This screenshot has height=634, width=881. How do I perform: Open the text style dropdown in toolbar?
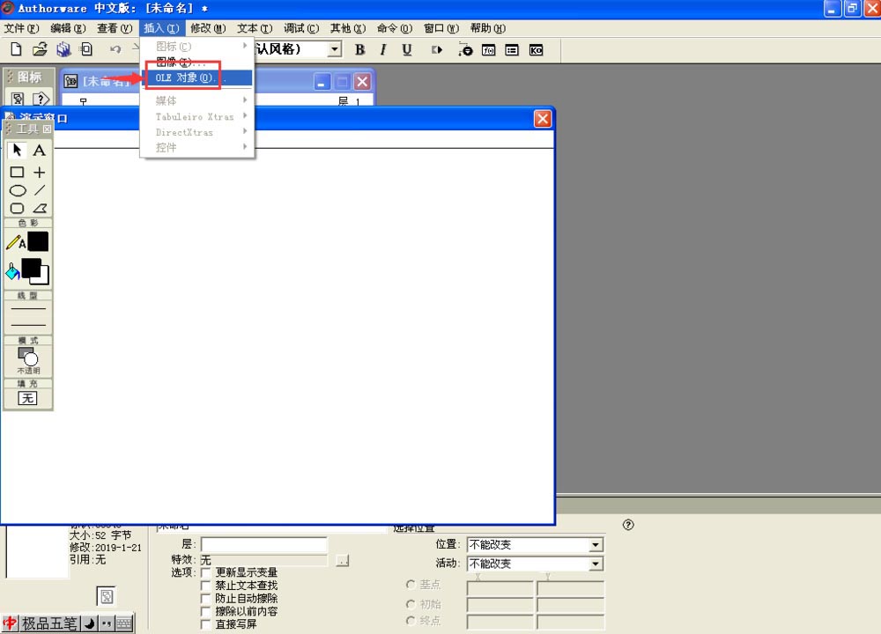(335, 49)
